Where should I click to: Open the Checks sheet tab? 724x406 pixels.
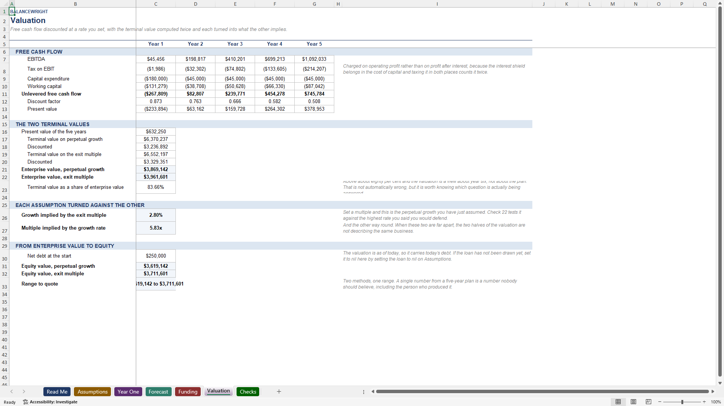pos(248,392)
